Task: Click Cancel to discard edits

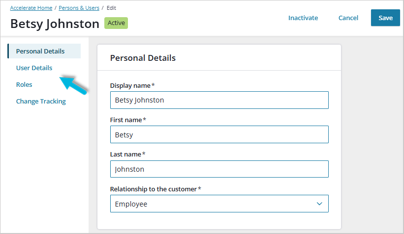Action: tap(348, 18)
